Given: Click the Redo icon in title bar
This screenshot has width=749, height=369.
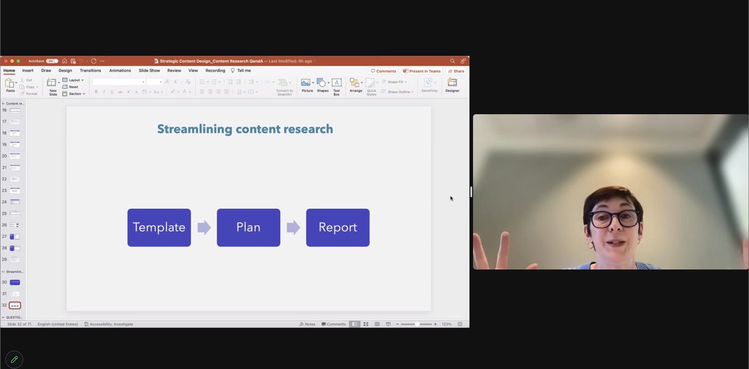Looking at the screenshot, I should (x=94, y=61).
